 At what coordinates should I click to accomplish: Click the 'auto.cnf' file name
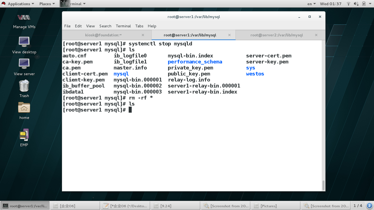pyautogui.click(x=74, y=56)
